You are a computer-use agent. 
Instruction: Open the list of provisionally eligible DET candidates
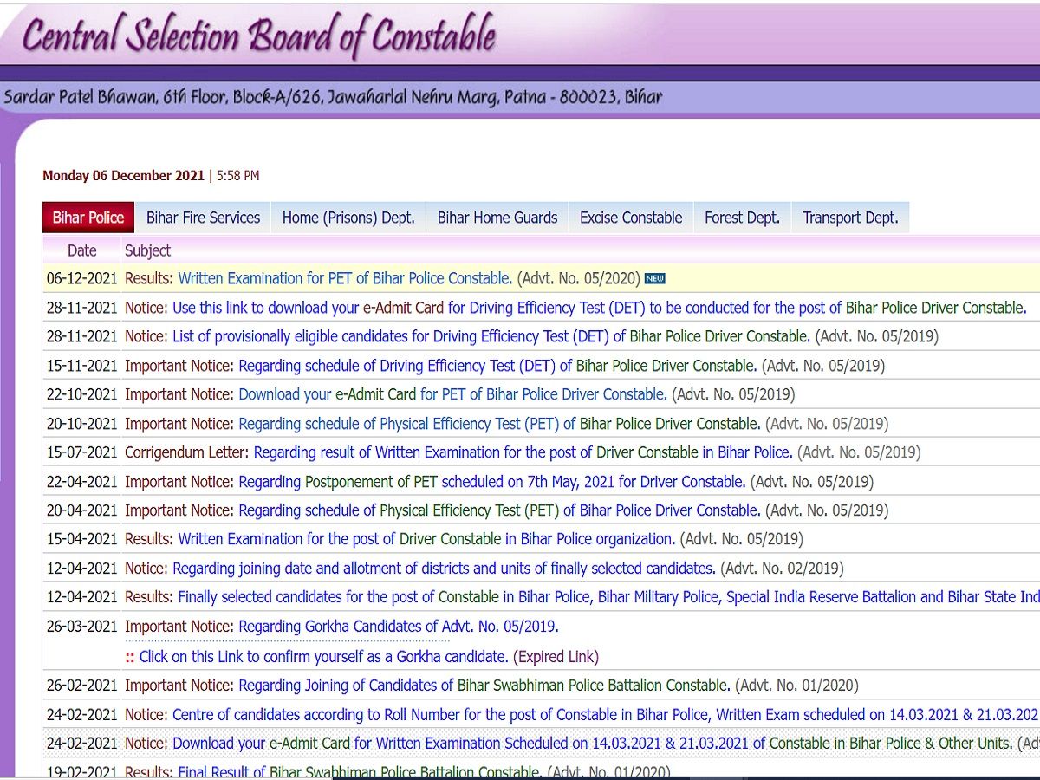(491, 336)
